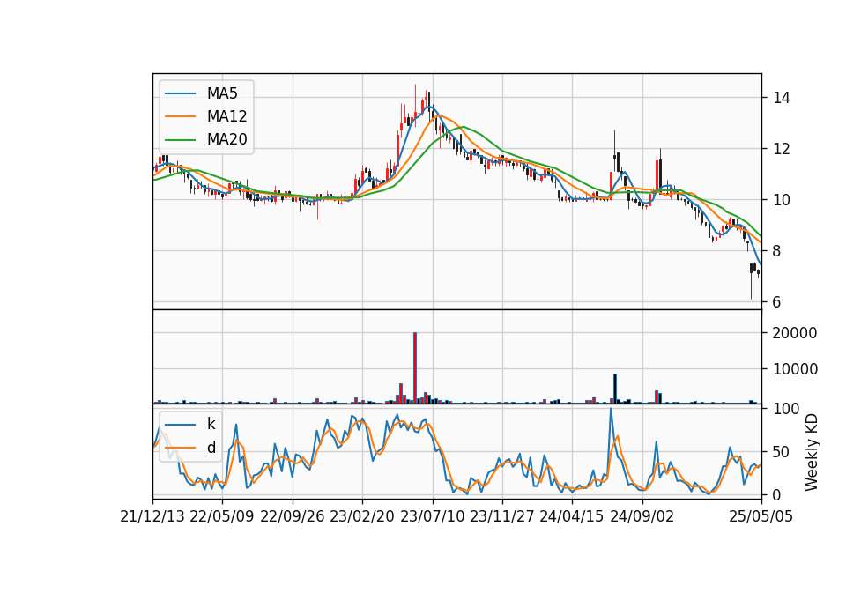This screenshot has width=846, height=608.
Task: Select the 21/12/13 date tick
Action: click(152, 516)
